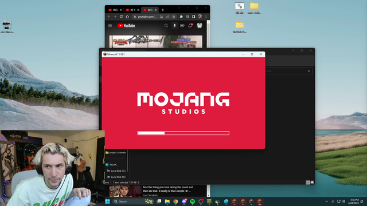Open the Windows Start menu

pyautogui.click(x=107, y=201)
